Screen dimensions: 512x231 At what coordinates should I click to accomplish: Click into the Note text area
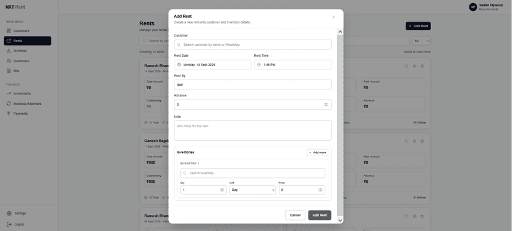253,130
